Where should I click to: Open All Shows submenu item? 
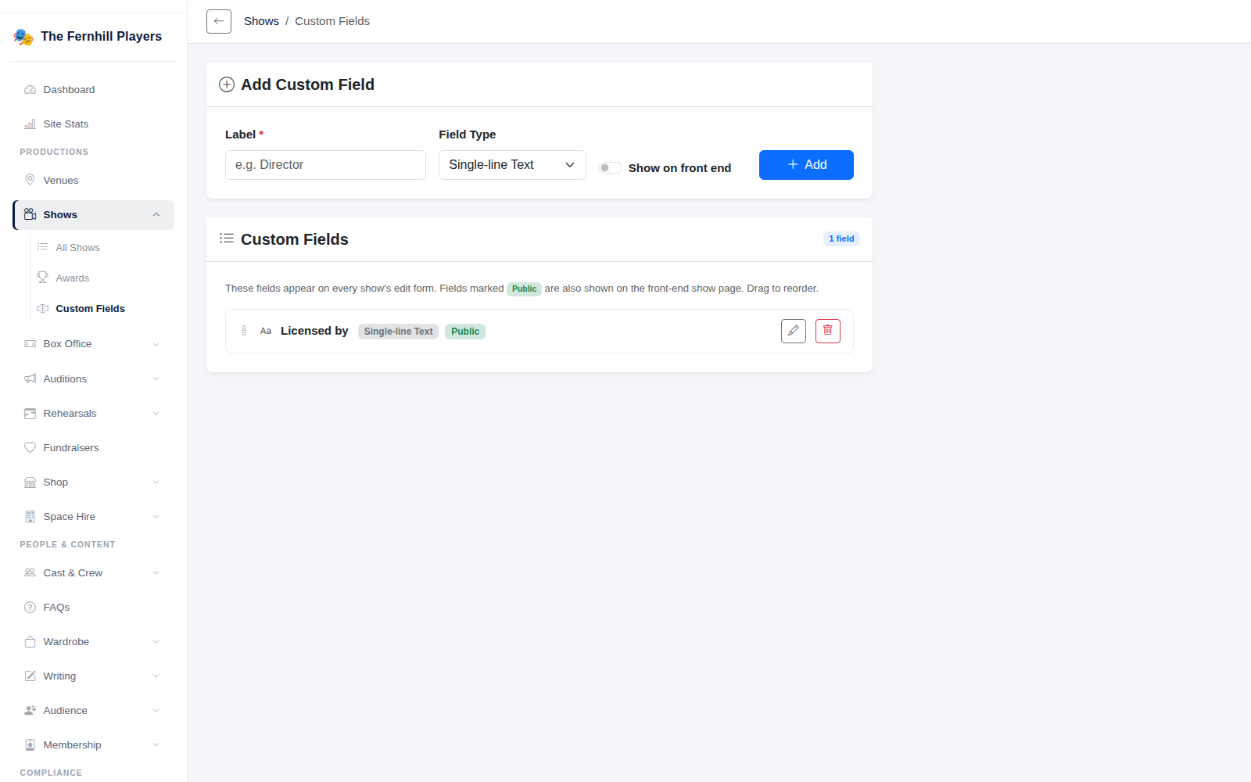click(x=102, y=247)
